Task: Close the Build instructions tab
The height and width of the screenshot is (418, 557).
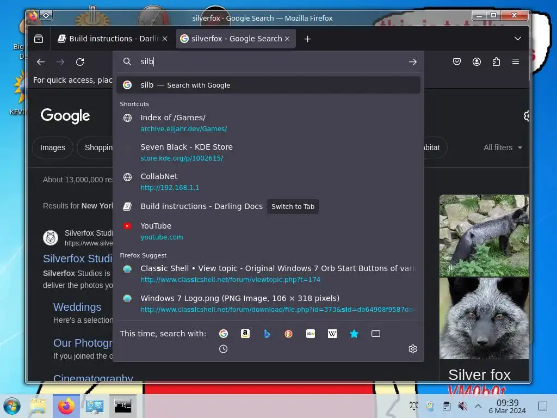Action: pos(165,39)
